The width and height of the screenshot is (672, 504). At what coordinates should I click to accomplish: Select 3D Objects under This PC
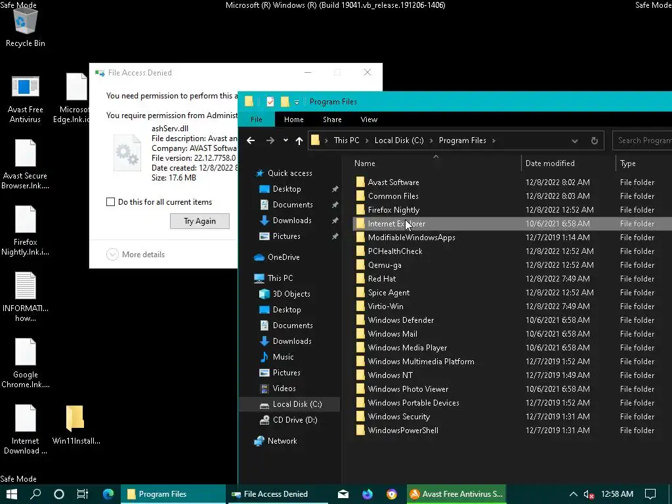click(285, 294)
